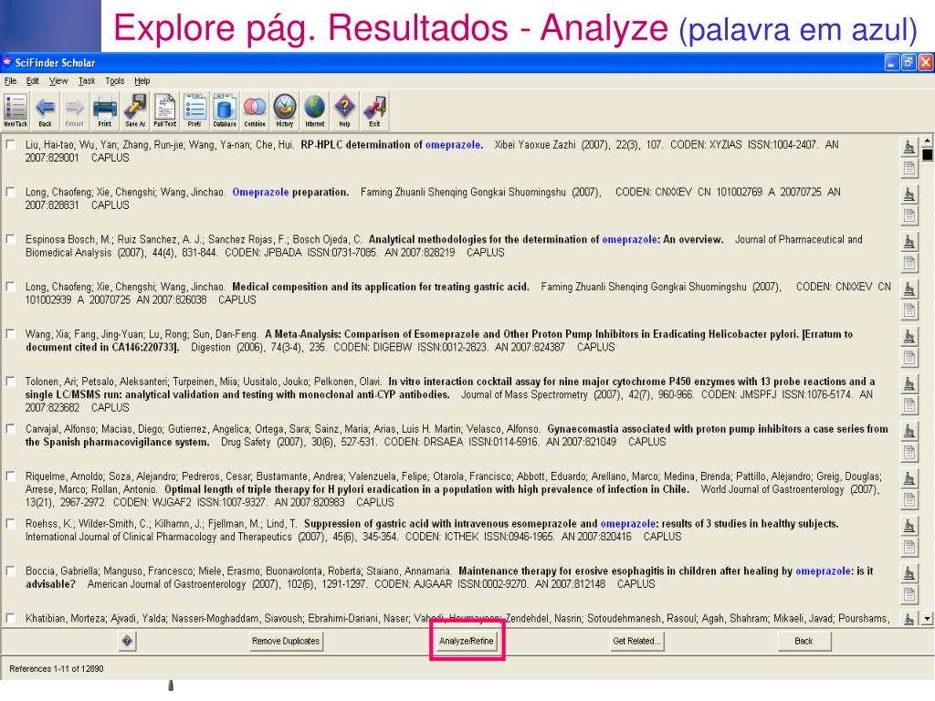The image size is (935, 701).
Task: Open the Tools menu
Action: tap(114, 81)
